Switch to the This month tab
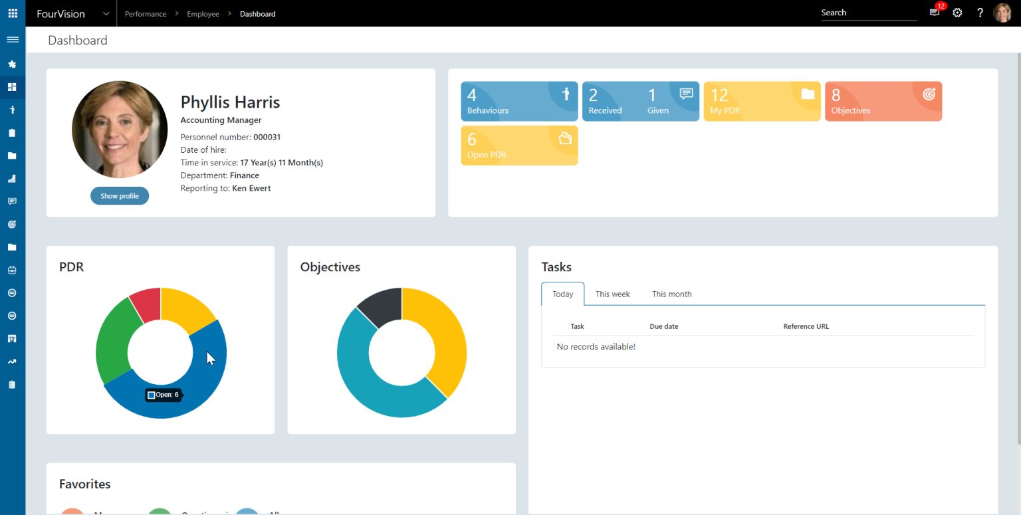This screenshot has height=515, width=1021. tap(671, 294)
